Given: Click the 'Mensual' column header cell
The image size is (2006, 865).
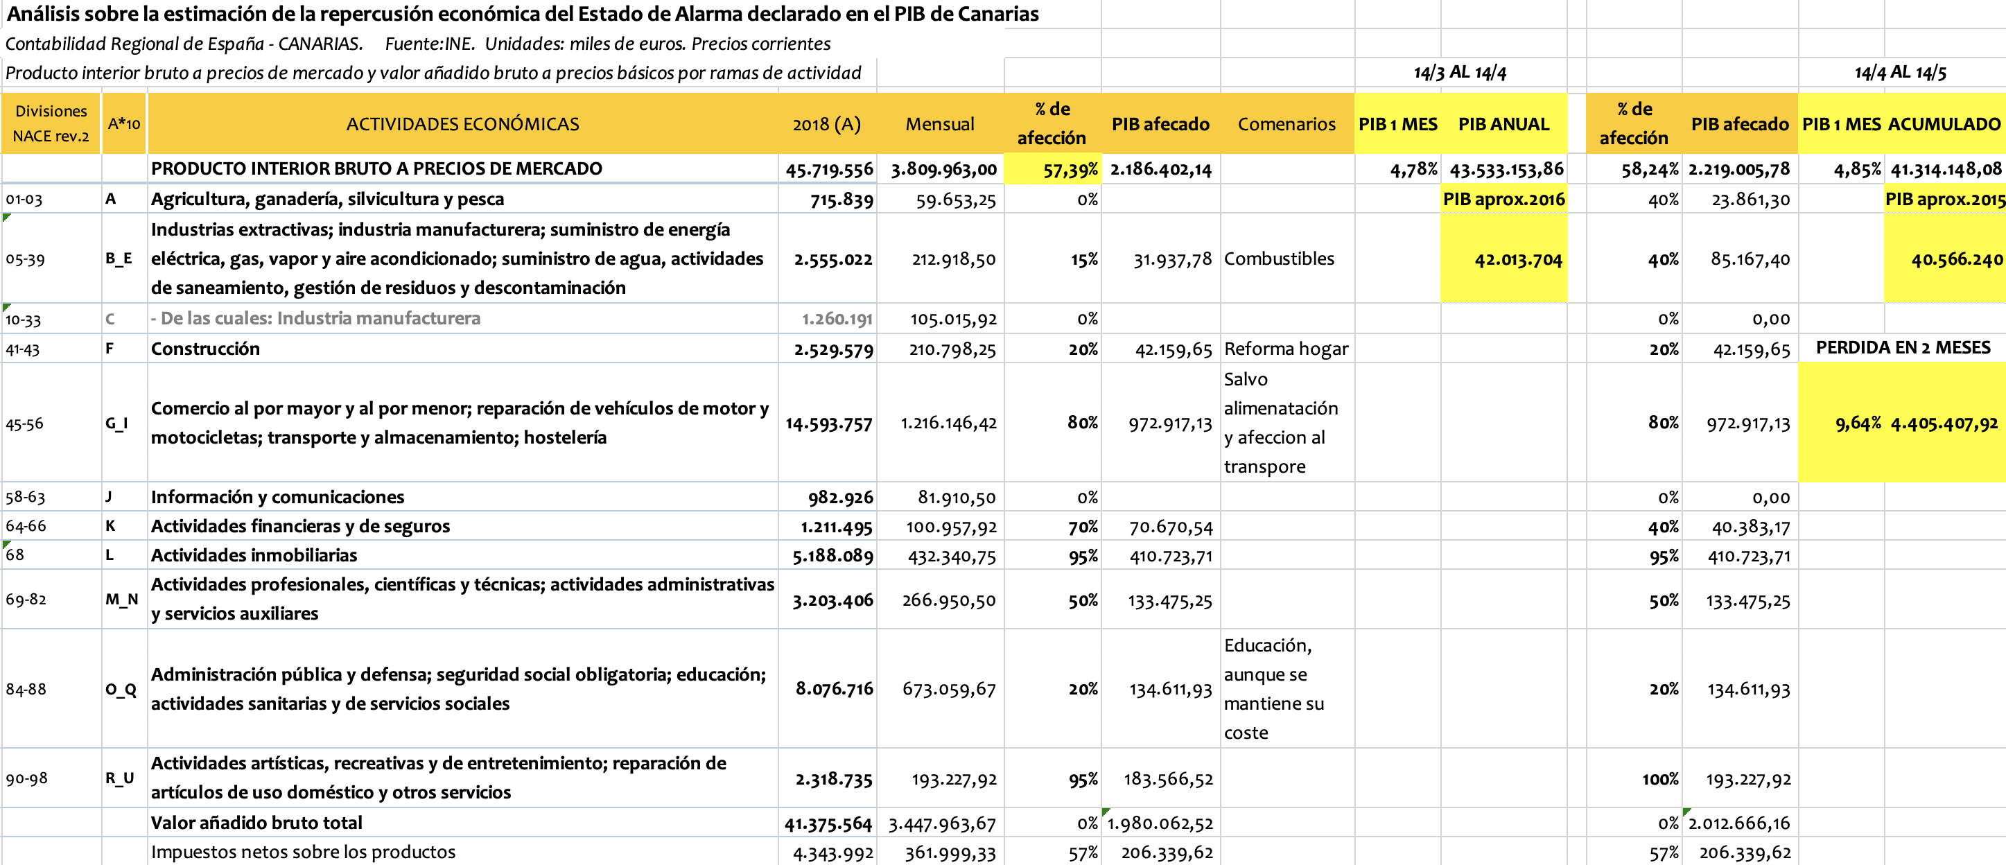Looking at the screenshot, I should pos(939,124).
